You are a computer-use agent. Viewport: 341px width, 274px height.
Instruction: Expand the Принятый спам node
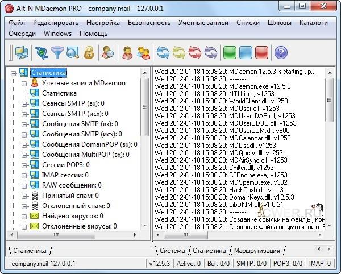(24, 196)
